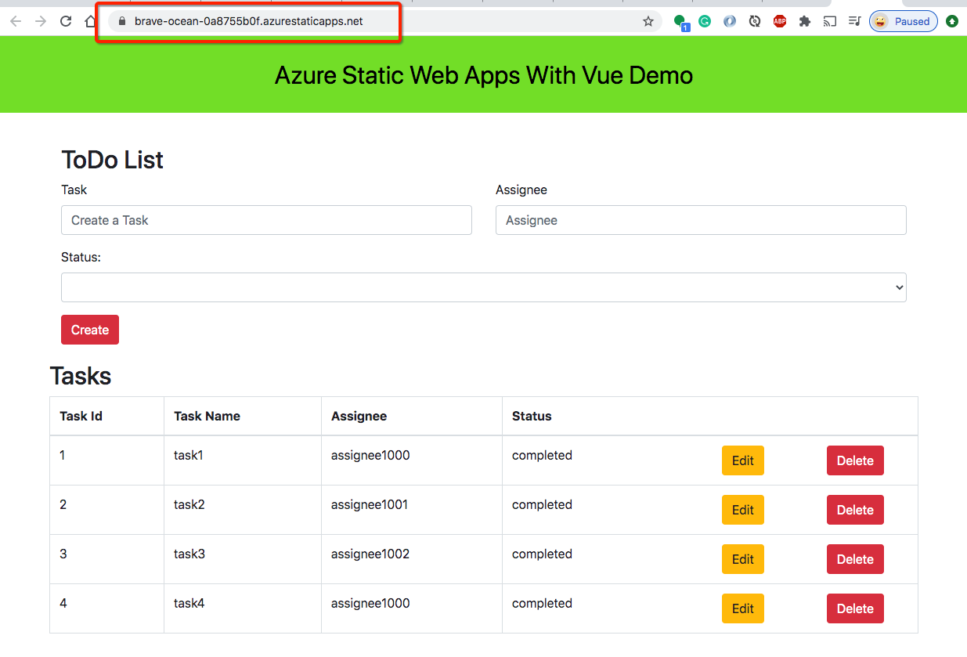Click the green browser update icon
Image resolution: width=967 pixels, height=657 pixels.
pos(952,21)
